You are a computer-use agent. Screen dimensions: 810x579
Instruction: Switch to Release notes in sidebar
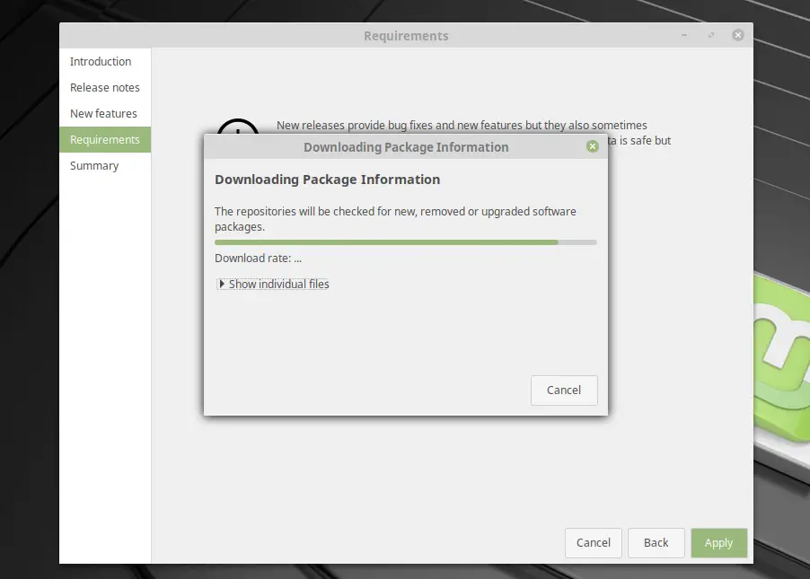(x=105, y=88)
